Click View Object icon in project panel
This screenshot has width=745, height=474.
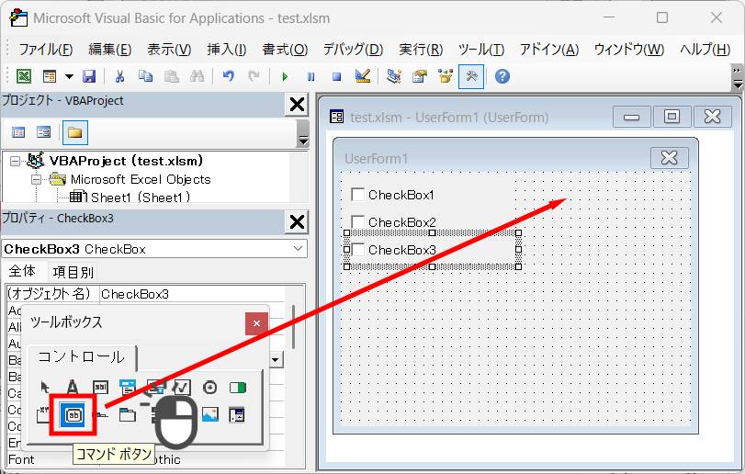tap(44, 132)
